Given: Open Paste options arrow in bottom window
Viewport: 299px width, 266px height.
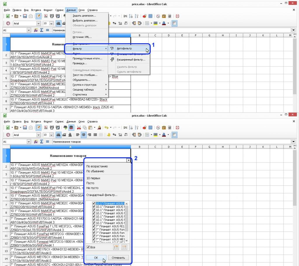Looking at the screenshot, I should [95, 128].
